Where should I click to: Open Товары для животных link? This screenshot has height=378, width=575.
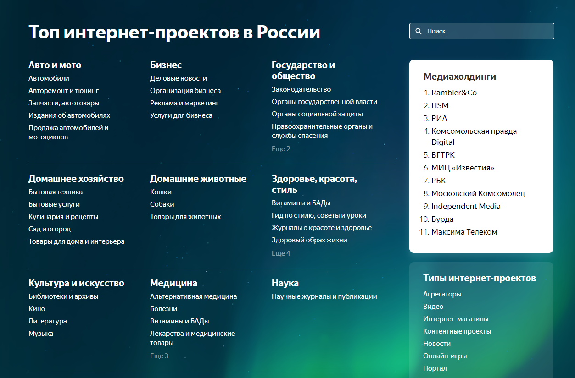[185, 217]
